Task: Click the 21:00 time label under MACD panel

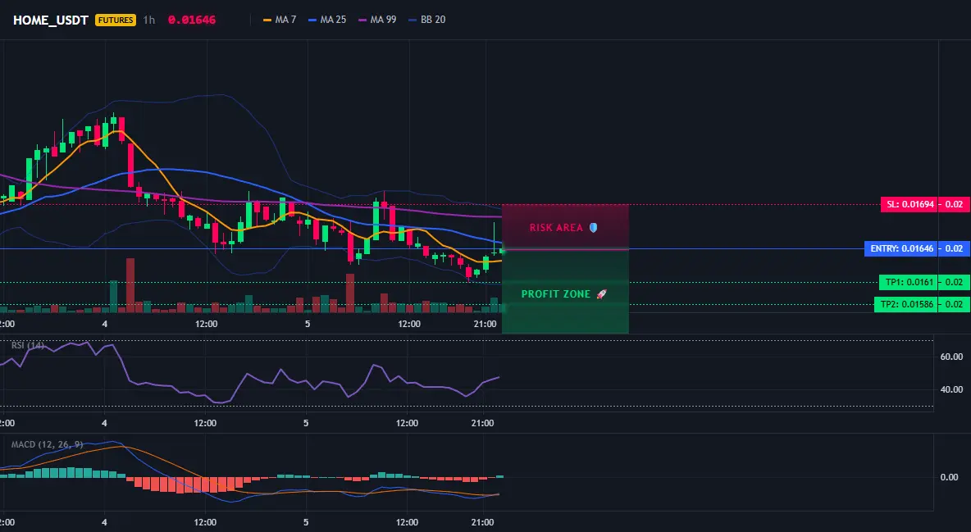Action: 483,522
